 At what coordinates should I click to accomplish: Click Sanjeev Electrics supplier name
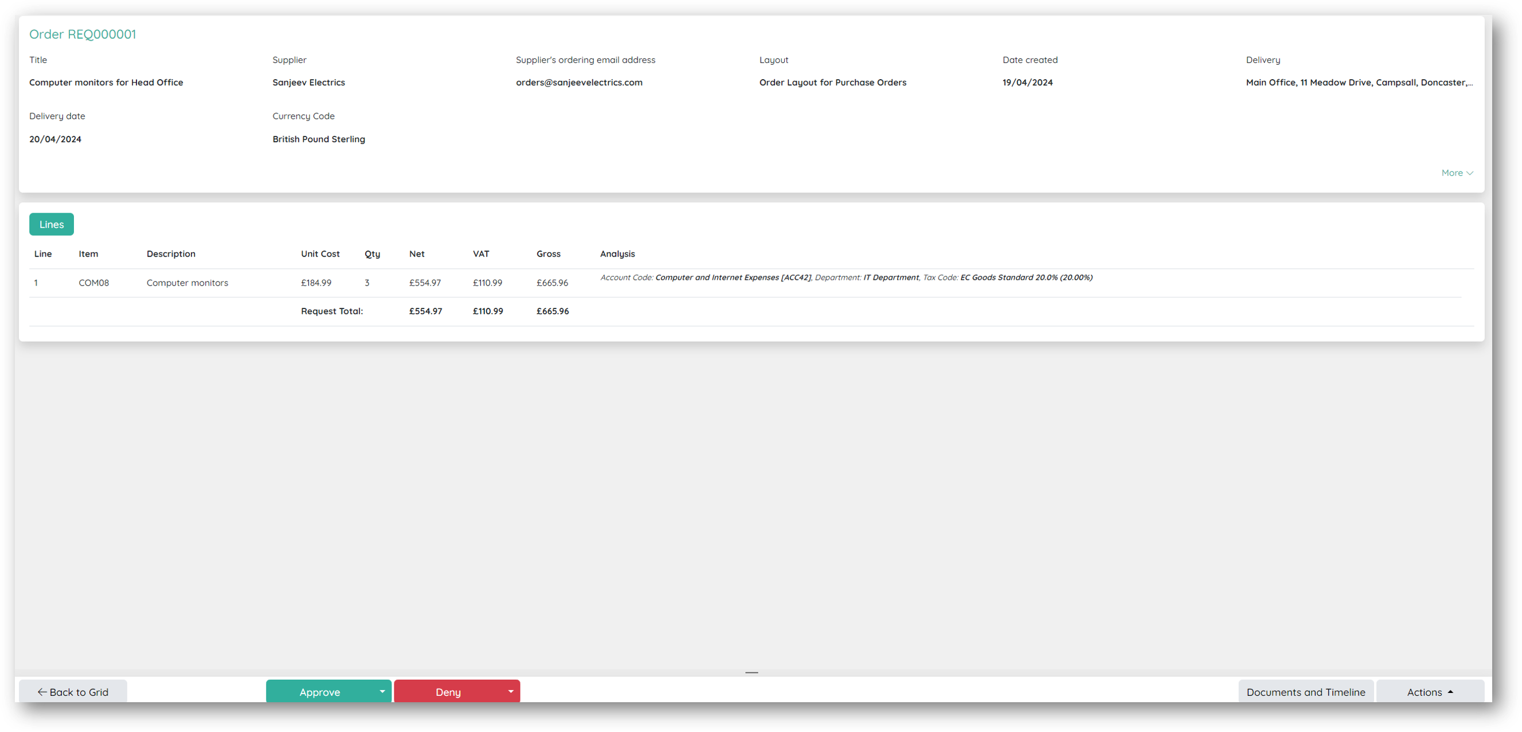tap(308, 83)
